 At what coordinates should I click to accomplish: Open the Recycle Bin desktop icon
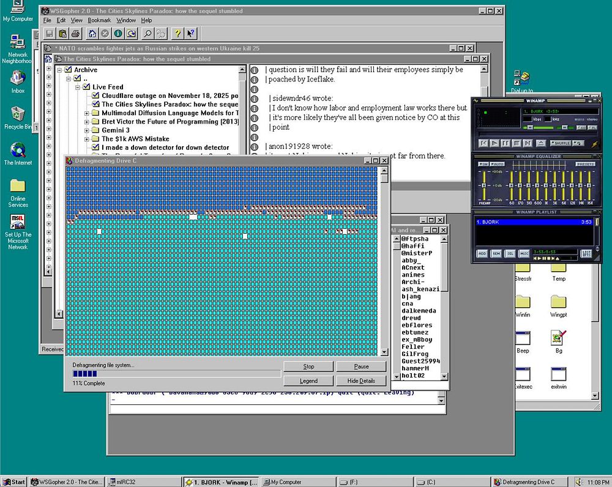click(18, 114)
